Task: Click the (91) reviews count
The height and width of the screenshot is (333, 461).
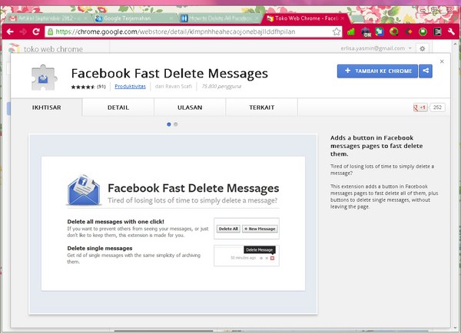Action: [101, 87]
